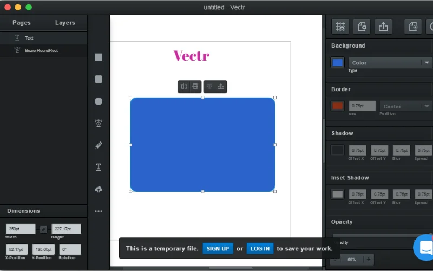The width and height of the screenshot is (433, 271).
Task: Select the Pencil freehand tool
Action: [x=99, y=145]
